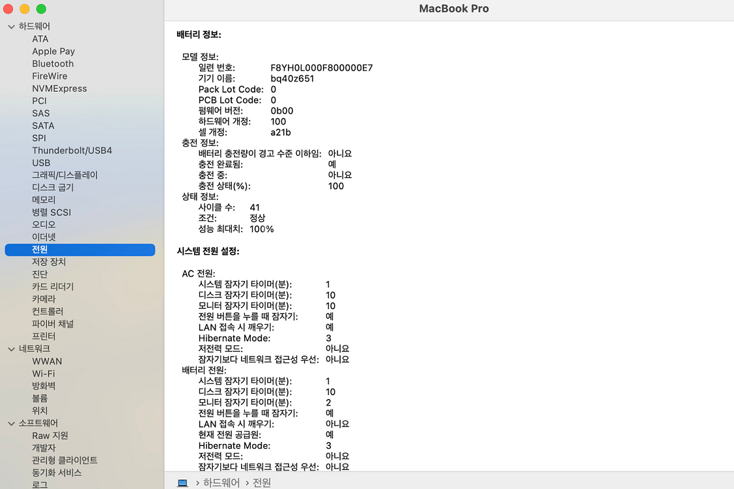Show 프린터 information

coord(44,336)
